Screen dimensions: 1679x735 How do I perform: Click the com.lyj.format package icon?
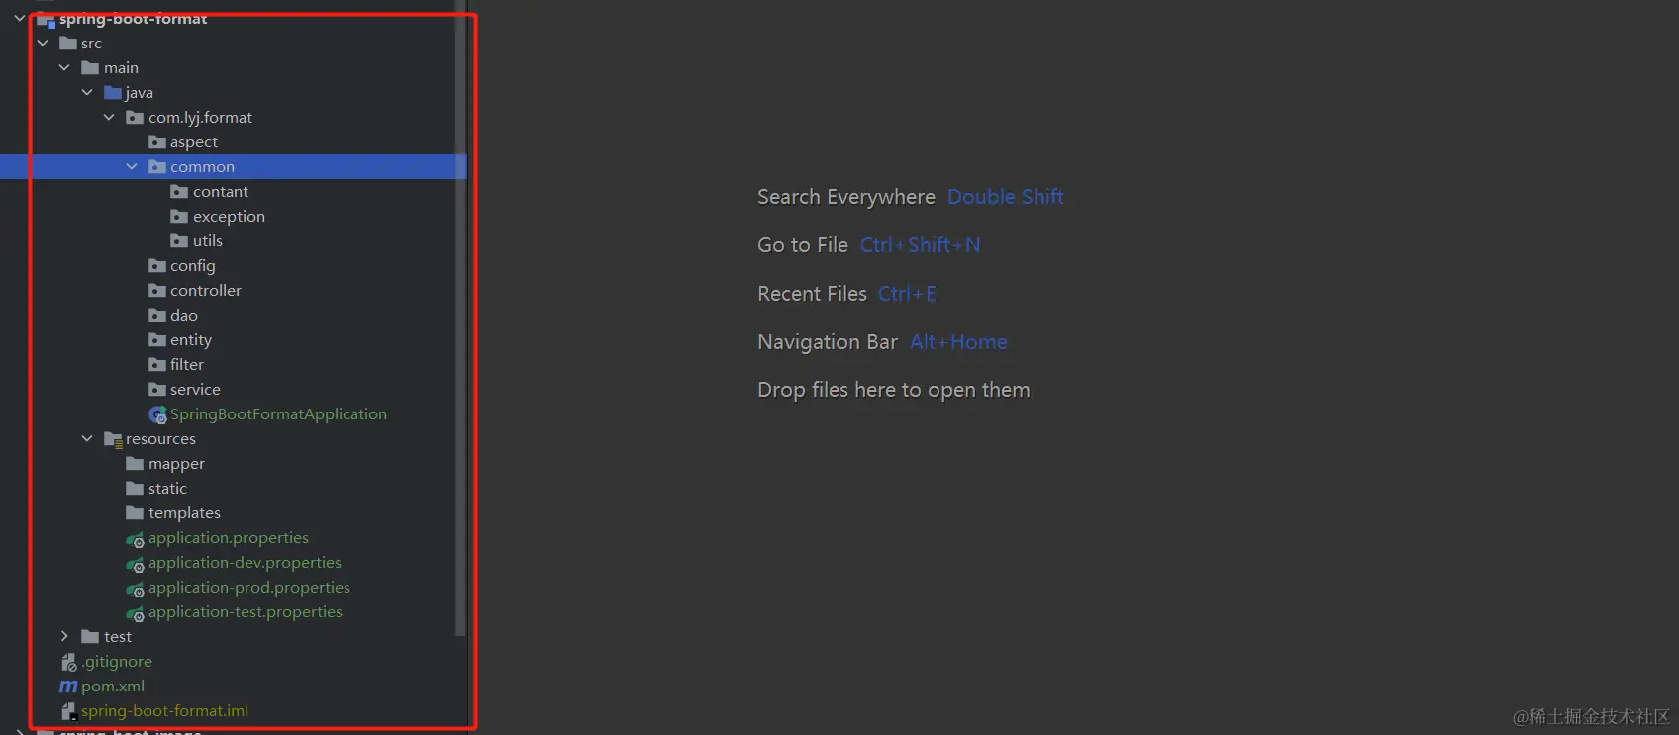coord(135,118)
